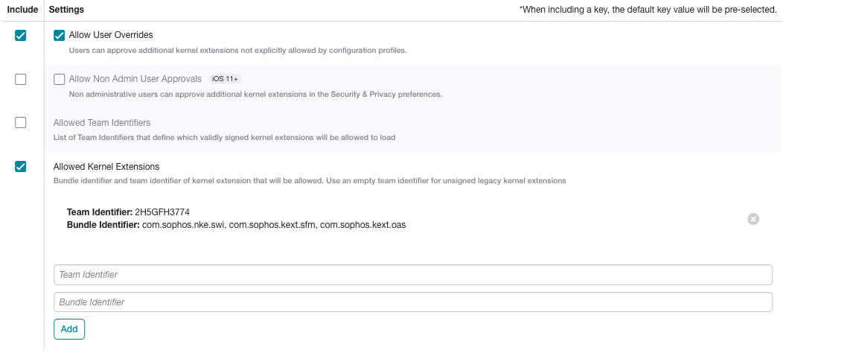
Task: Select the Allowed Kernel Extensions heading
Action: 106,167
